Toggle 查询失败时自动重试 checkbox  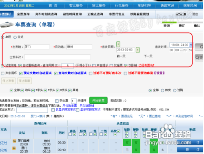click(x=55, y=73)
